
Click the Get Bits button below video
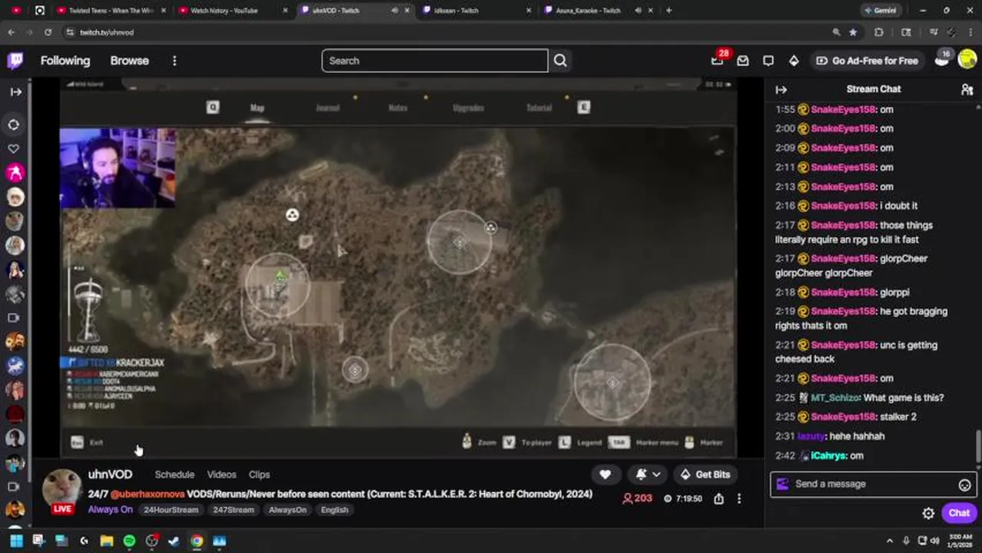[x=705, y=475]
